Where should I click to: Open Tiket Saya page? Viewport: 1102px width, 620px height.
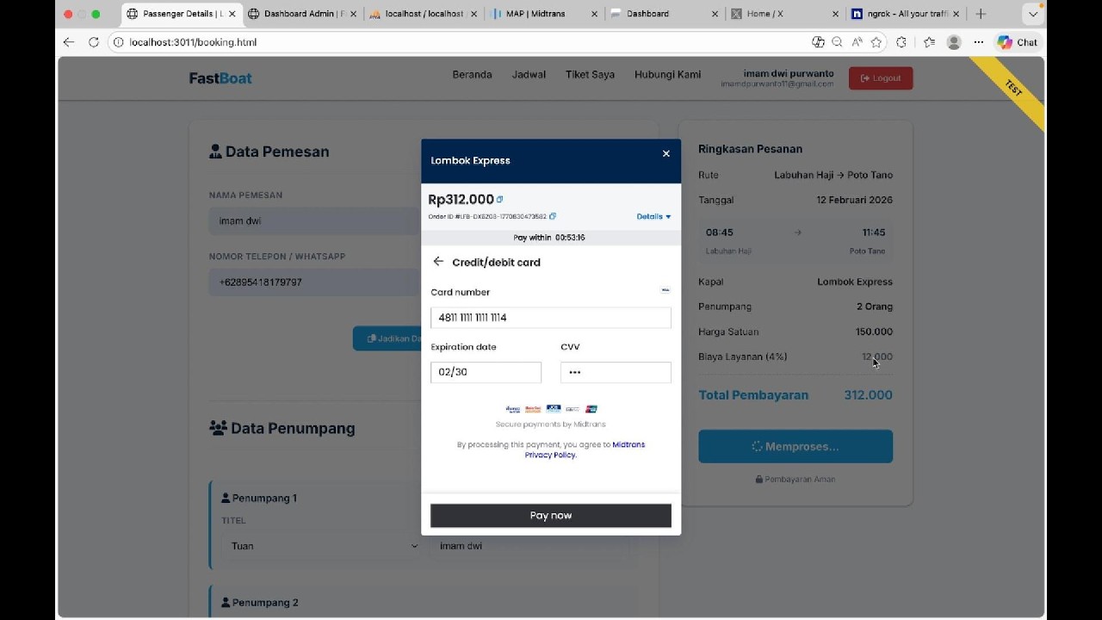pyautogui.click(x=590, y=75)
